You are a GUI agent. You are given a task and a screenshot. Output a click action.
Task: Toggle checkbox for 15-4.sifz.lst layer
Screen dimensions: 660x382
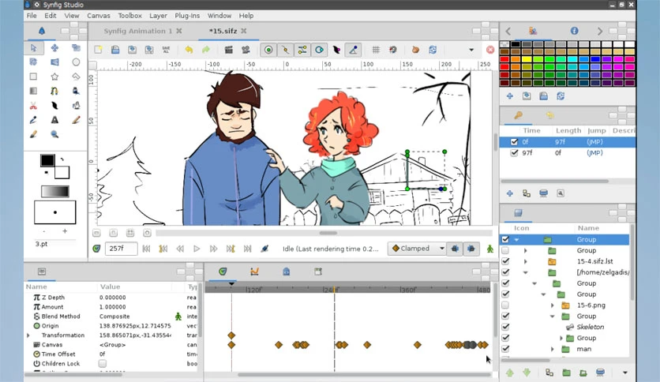[505, 261]
